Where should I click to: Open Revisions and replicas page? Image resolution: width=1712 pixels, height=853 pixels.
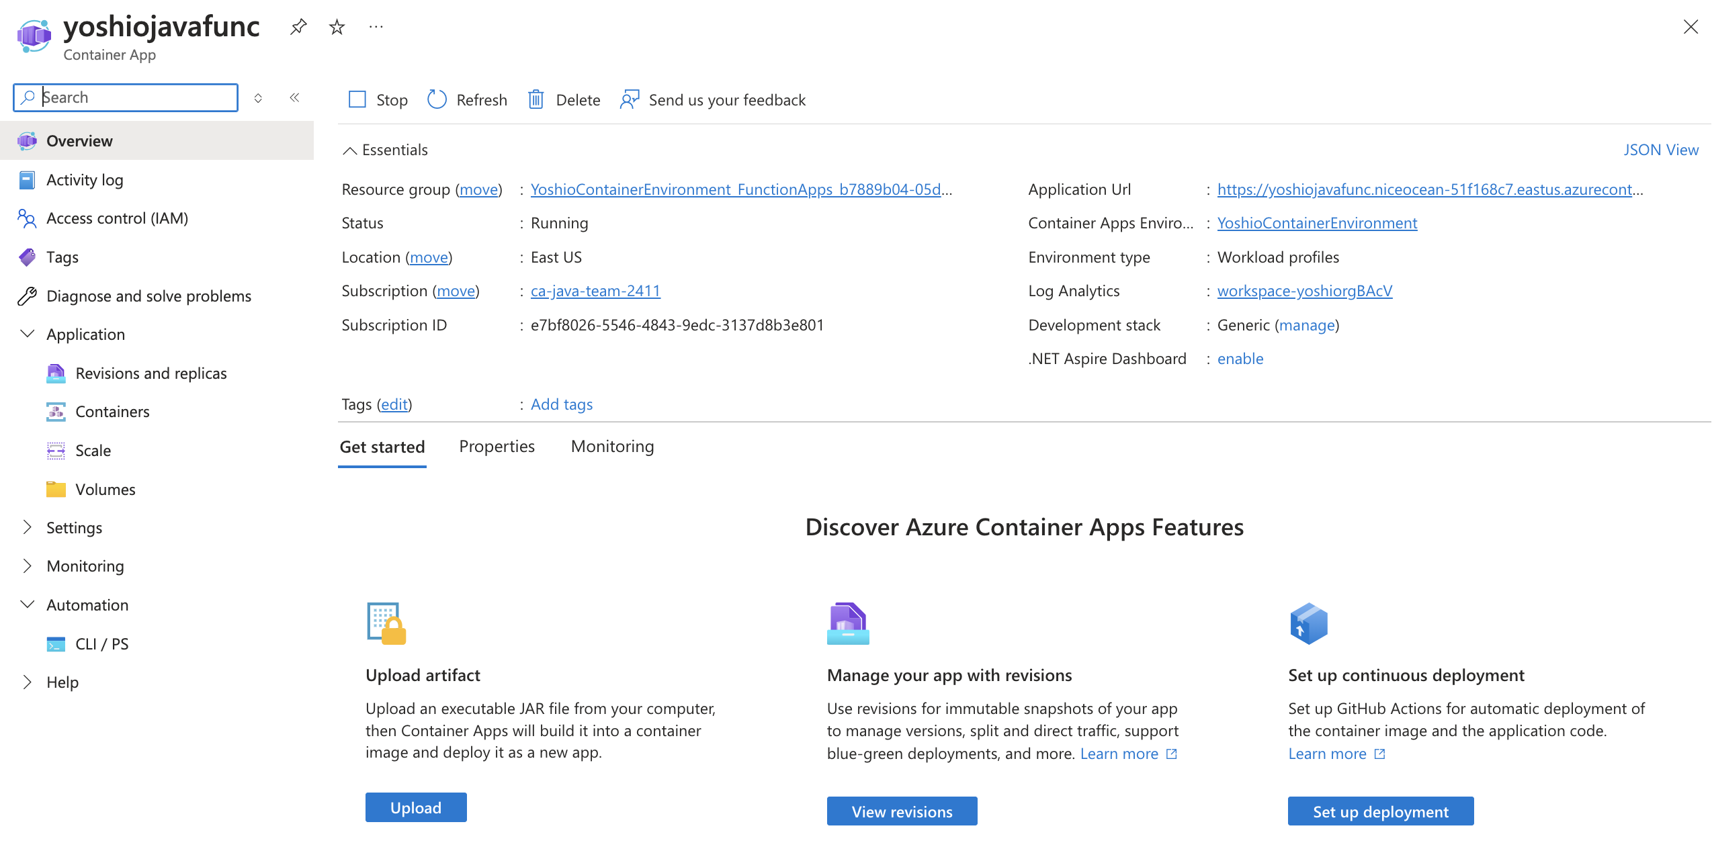point(151,373)
